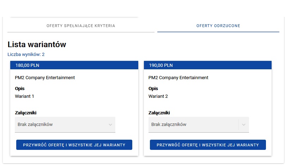Screen dimensions: 285x165
Task: Select the company name in the 190,00 PLN card
Action: pos(178,78)
